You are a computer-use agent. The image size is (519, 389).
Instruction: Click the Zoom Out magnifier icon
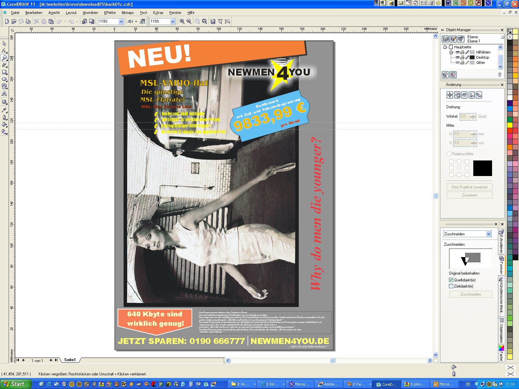pyautogui.click(x=189, y=21)
